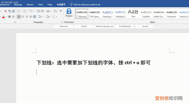This screenshot has height=103, width=189.
Task: Click the Public classification button
Action: pyautogui.click(x=84, y=26)
